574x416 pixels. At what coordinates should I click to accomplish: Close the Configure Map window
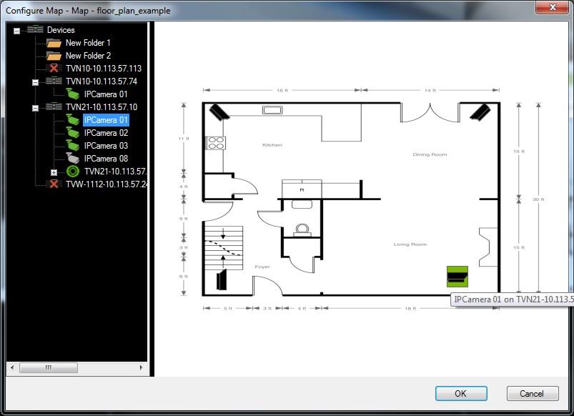point(553,7)
